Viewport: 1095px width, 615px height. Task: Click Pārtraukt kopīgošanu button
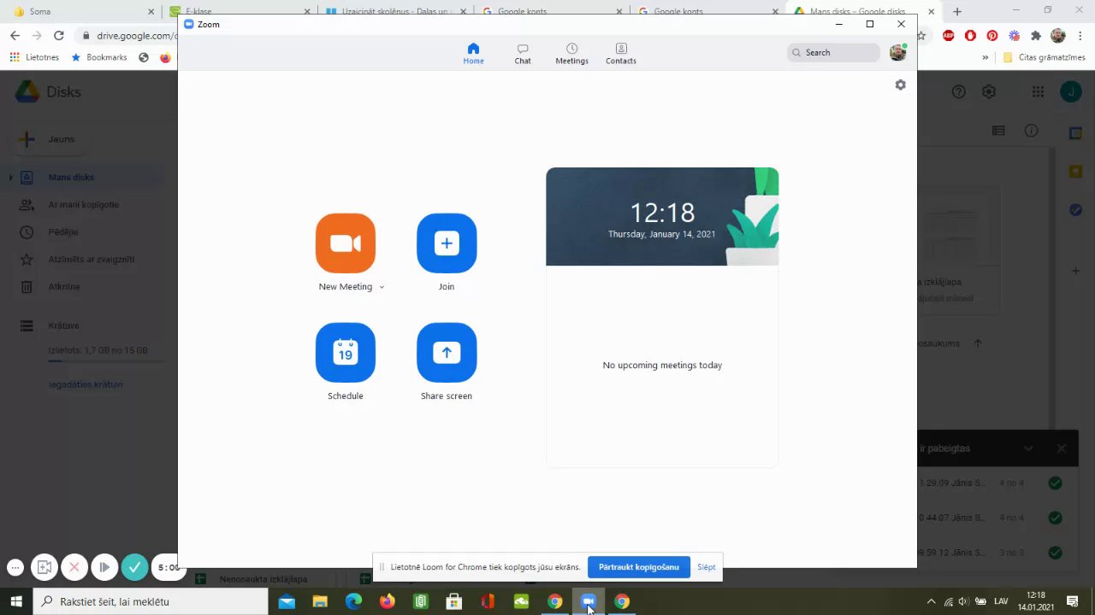[x=639, y=567]
